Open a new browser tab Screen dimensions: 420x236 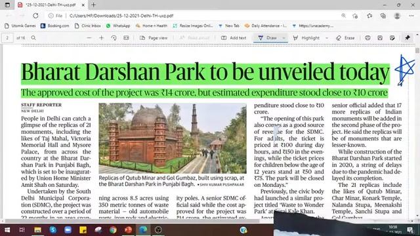(x=93, y=5)
